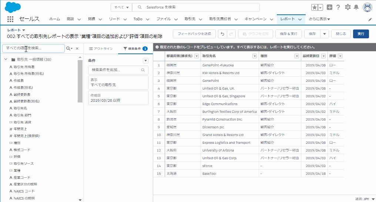
Task: Open the リード nav tab
Action: click(x=114, y=19)
